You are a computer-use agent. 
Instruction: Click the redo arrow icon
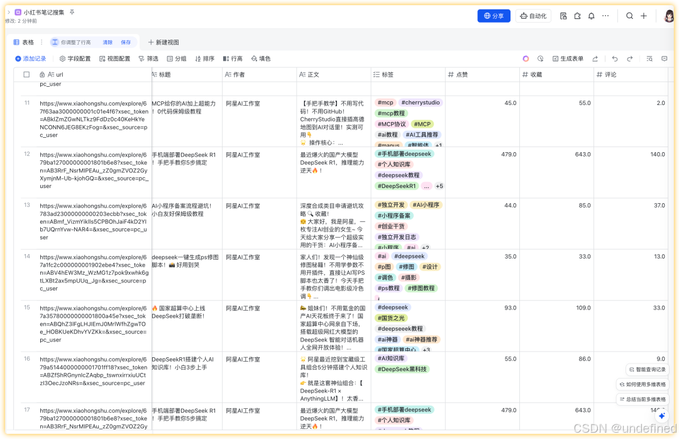[629, 58]
